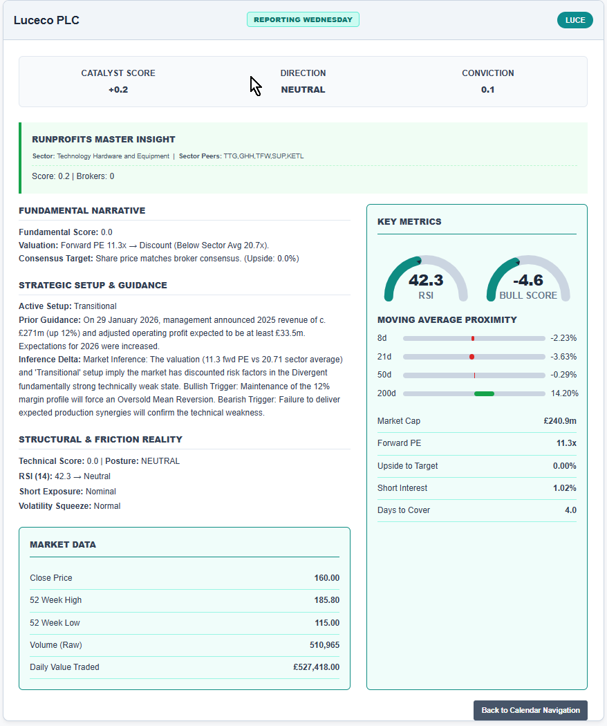Click the Fundamental Score: 0.0 line
This screenshot has height=726, width=607.
tap(65, 232)
